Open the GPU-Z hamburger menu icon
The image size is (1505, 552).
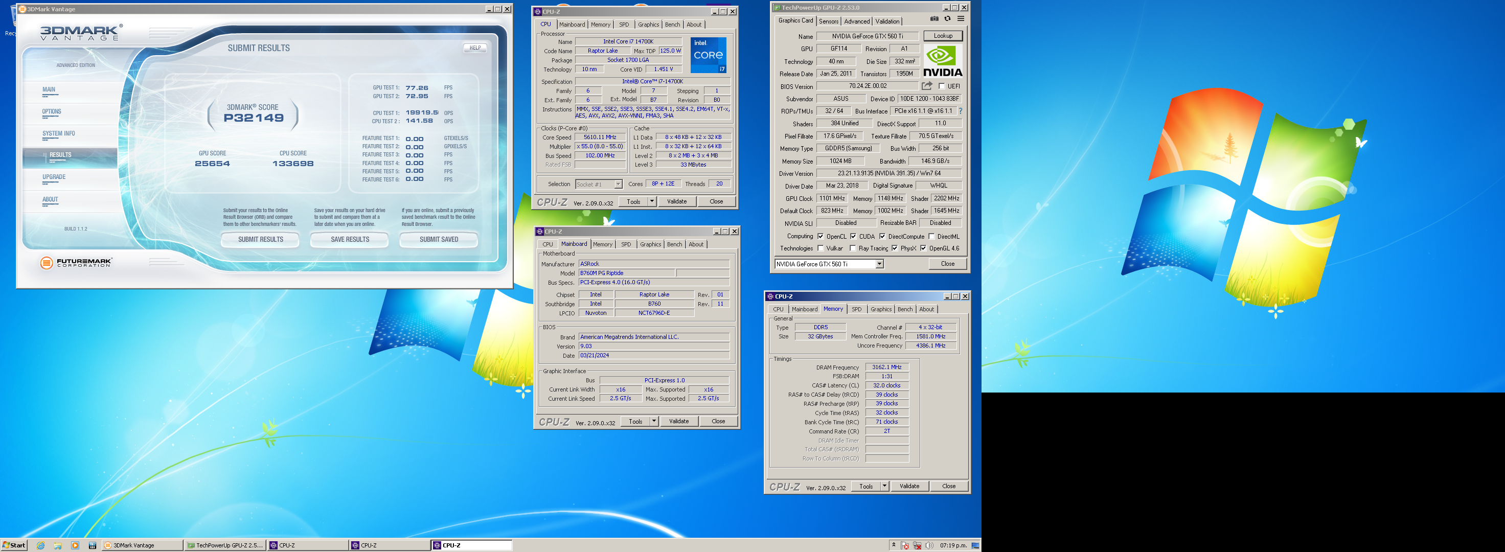tap(961, 19)
